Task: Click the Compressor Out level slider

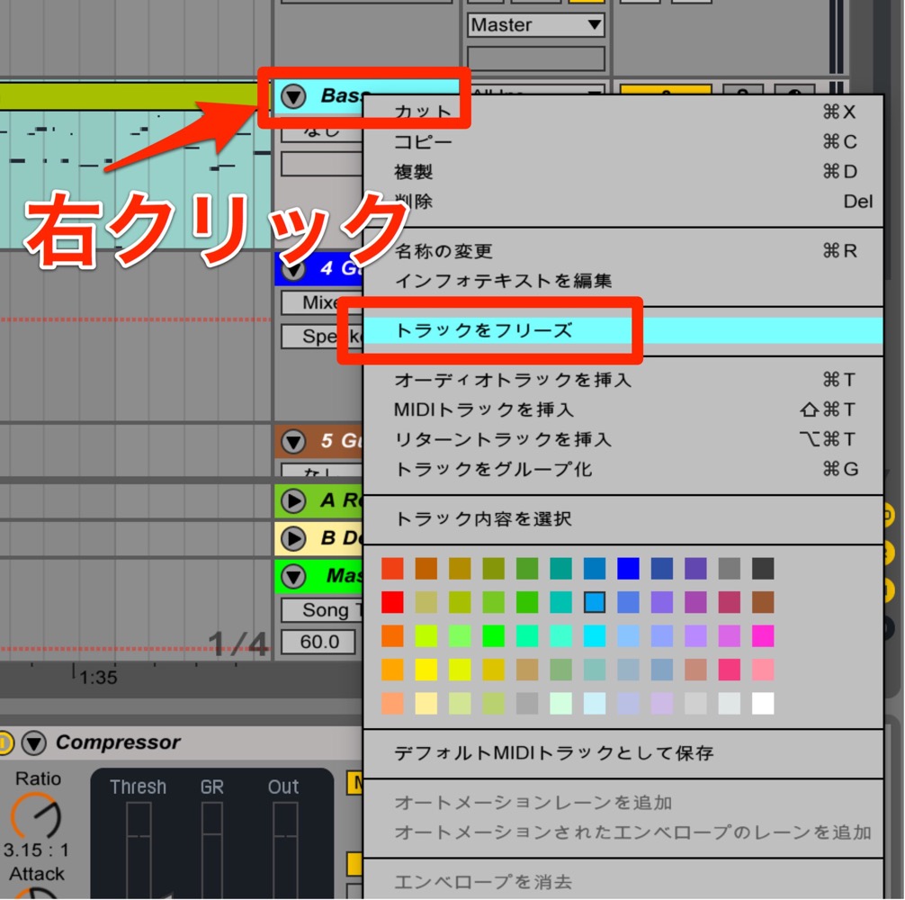Action: pos(284,849)
